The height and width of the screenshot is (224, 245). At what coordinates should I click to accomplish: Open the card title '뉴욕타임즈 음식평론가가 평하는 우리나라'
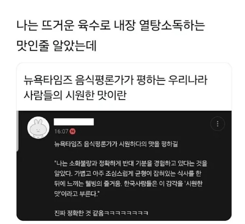(x=115, y=80)
